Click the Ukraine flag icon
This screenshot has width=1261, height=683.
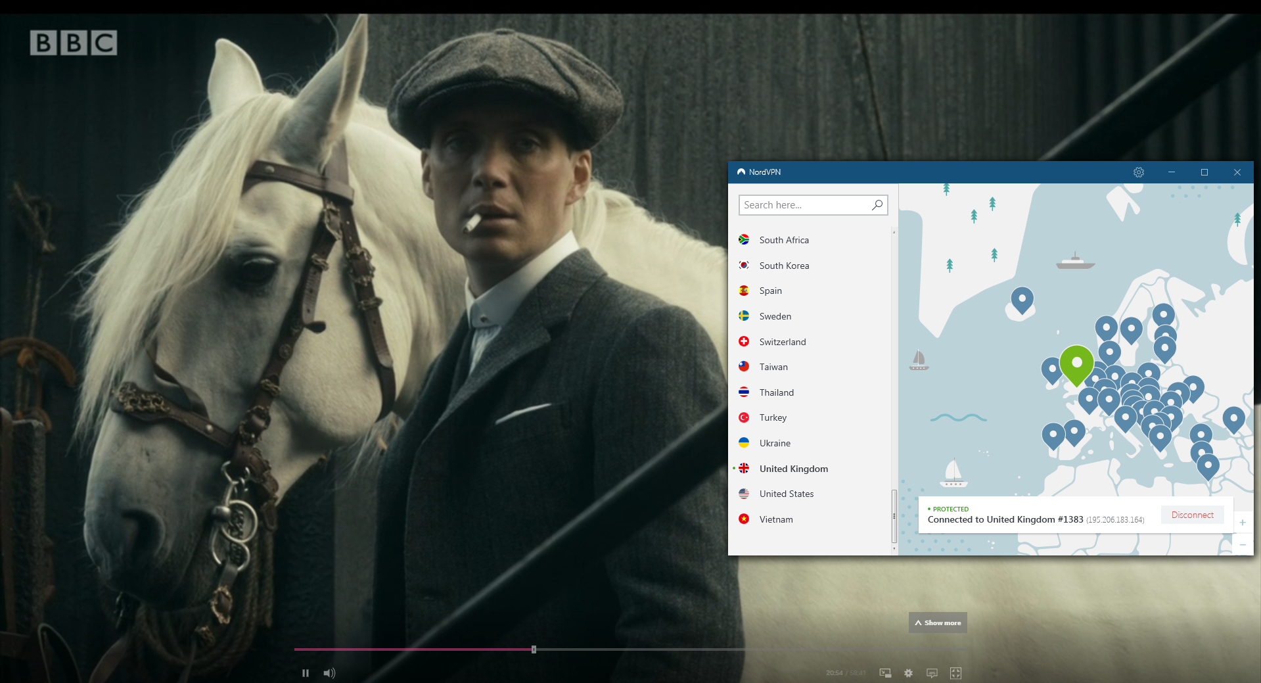[x=744, y=443]
